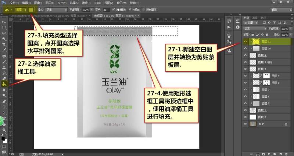
Task: Click the foreground color swatch
Action: click(3, 139)
